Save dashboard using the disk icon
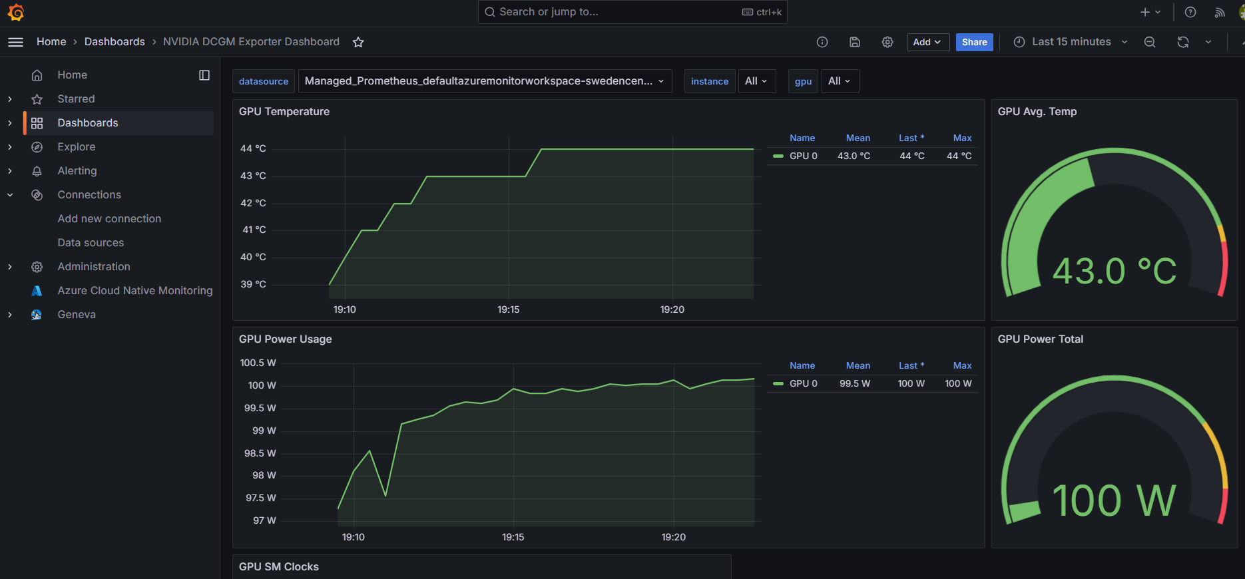The width and height of the screenshot is (1245, 579). click(855, 42)
